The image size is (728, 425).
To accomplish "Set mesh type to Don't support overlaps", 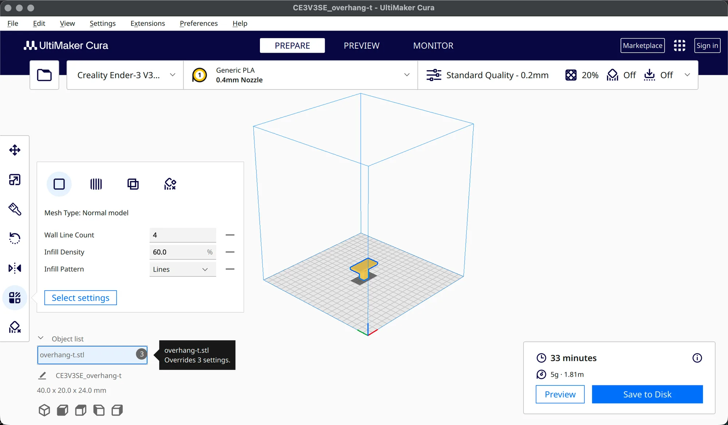I will pyautogui.click(x=170, y=184).
